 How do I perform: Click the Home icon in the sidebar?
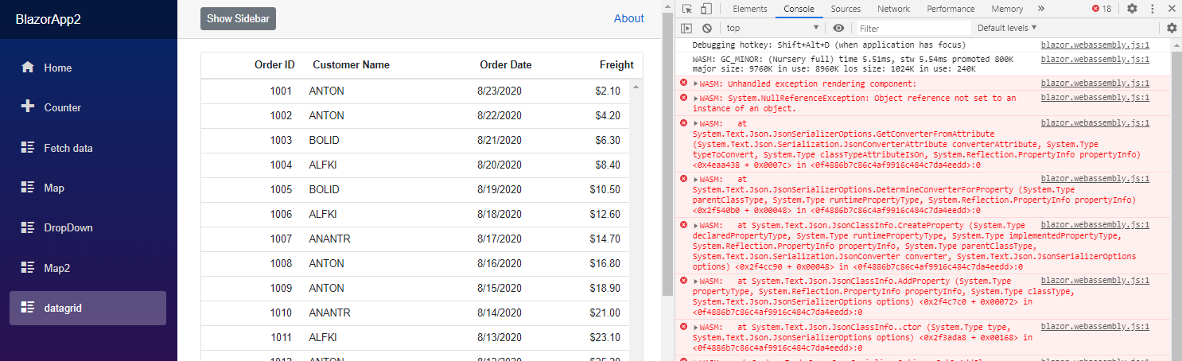(28, 68)
